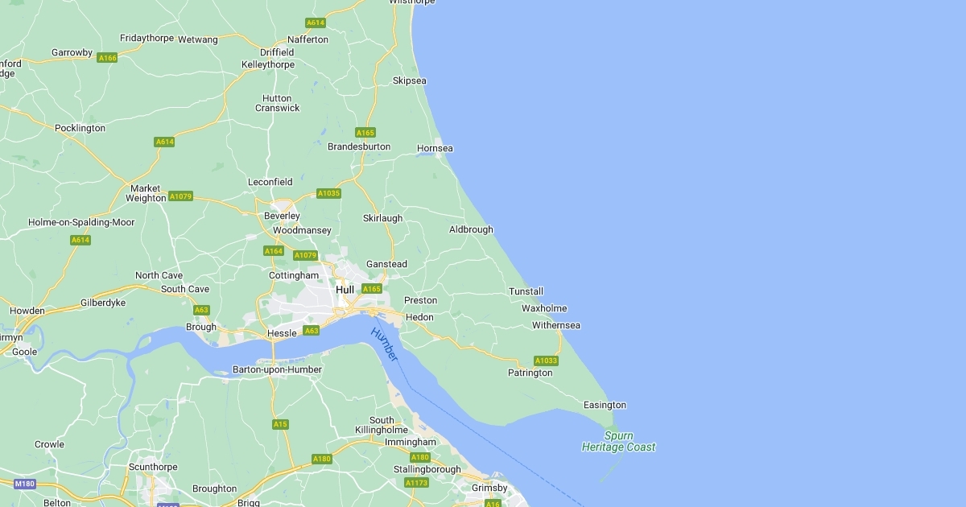The image size is (966, 507).
Task: Click the Hornsea town label
Action: pyautogui.click(x=435, y=149)
